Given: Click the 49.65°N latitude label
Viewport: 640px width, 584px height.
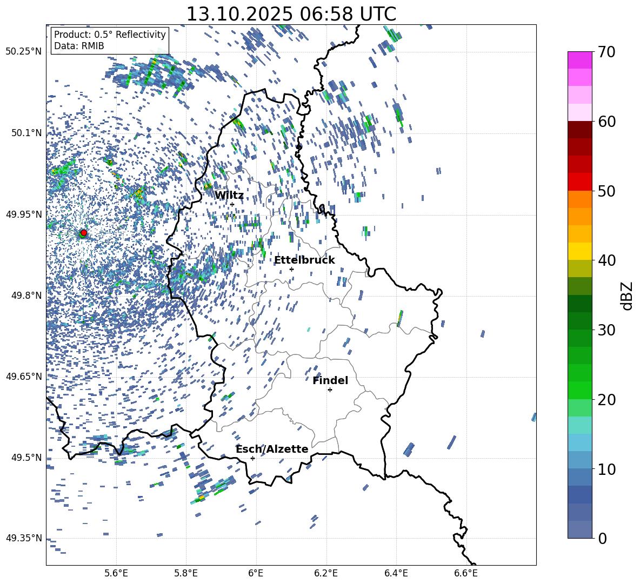Looking at the screenshot, I should pos(23,377).
